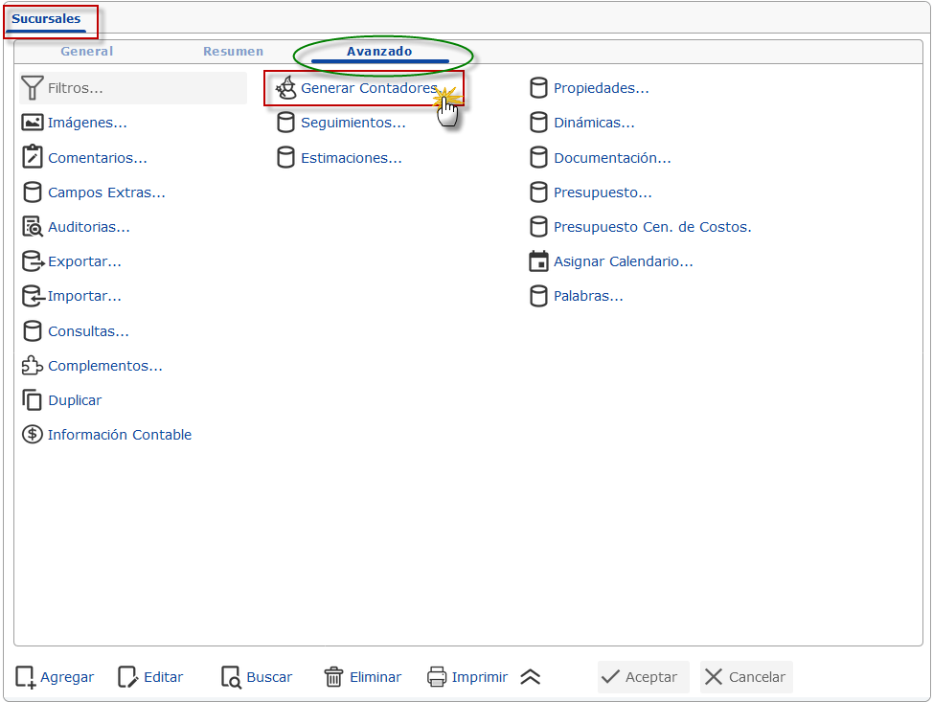
Task: Open the Presupuesto Cen. de Costos link
Action: (x=651, y=227)
